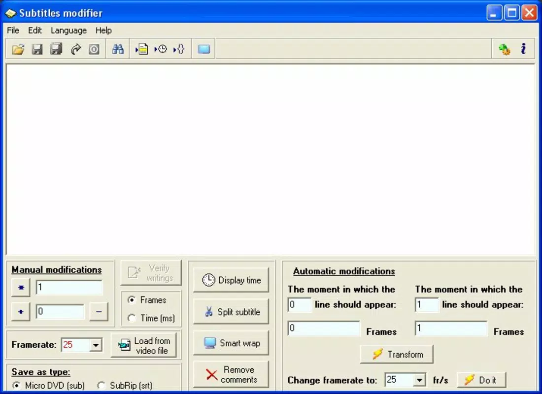Click Load from video file button
The height and width of the screenshot is (394, 542).
(144, 345)
